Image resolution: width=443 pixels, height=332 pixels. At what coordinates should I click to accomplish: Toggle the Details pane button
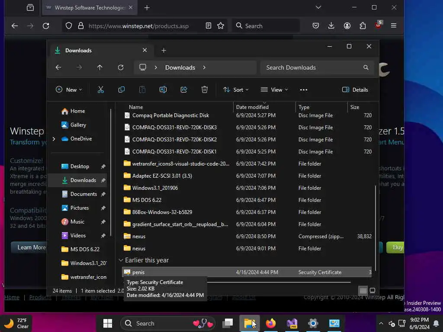click(355, 90)
